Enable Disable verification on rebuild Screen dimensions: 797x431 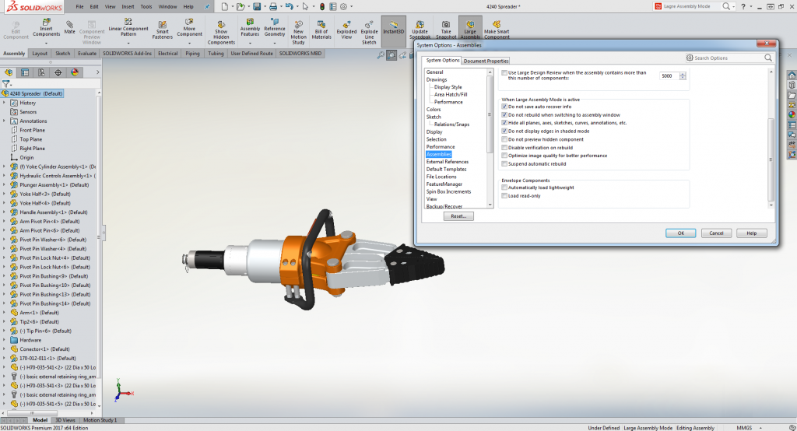[x=504, y=147]
